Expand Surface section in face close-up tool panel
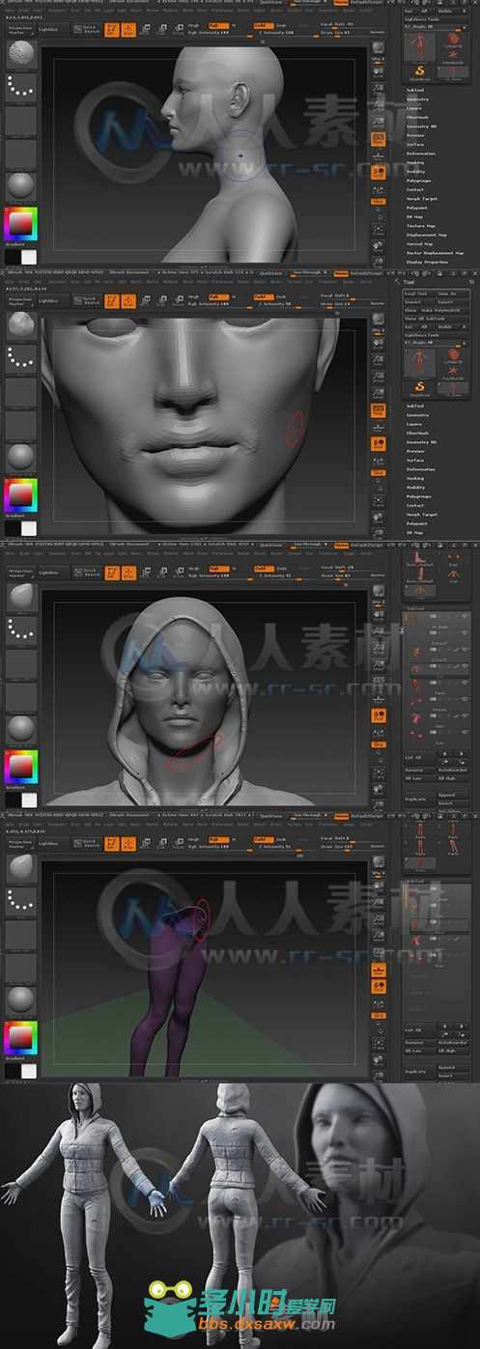Image resolution: width=480 pixels, height=1349 pixels. point(414,461)
